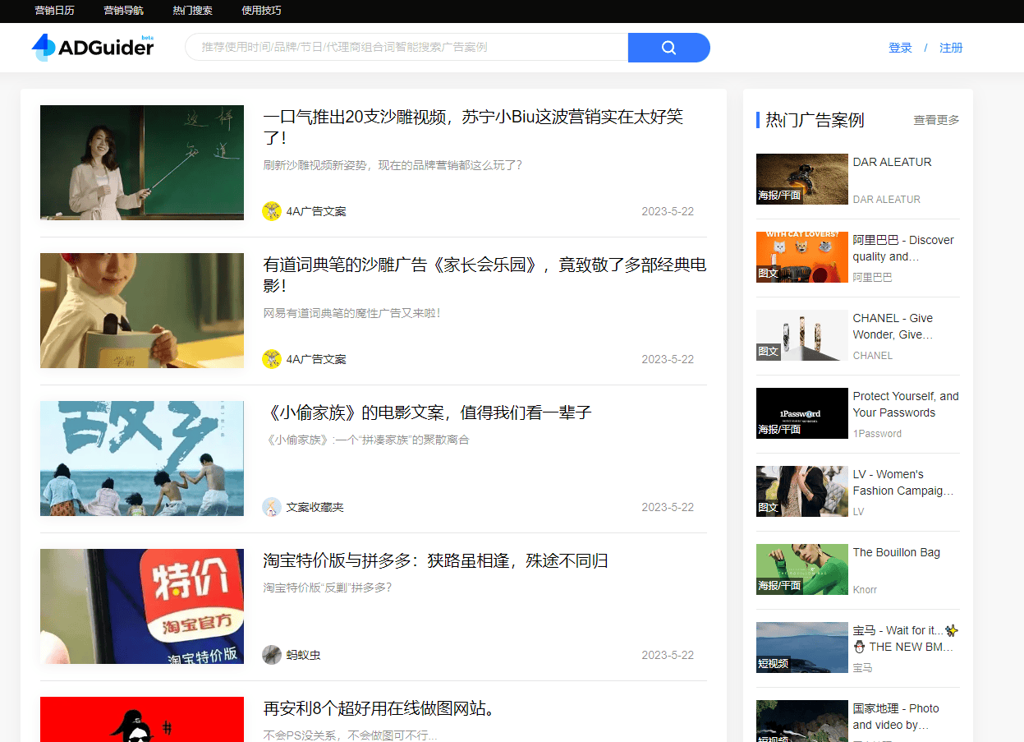Click 4A广告文案 avatar on 有道词典笔 article
Viewport: 1024px width, 742px height.
click(x=272, y=359)
